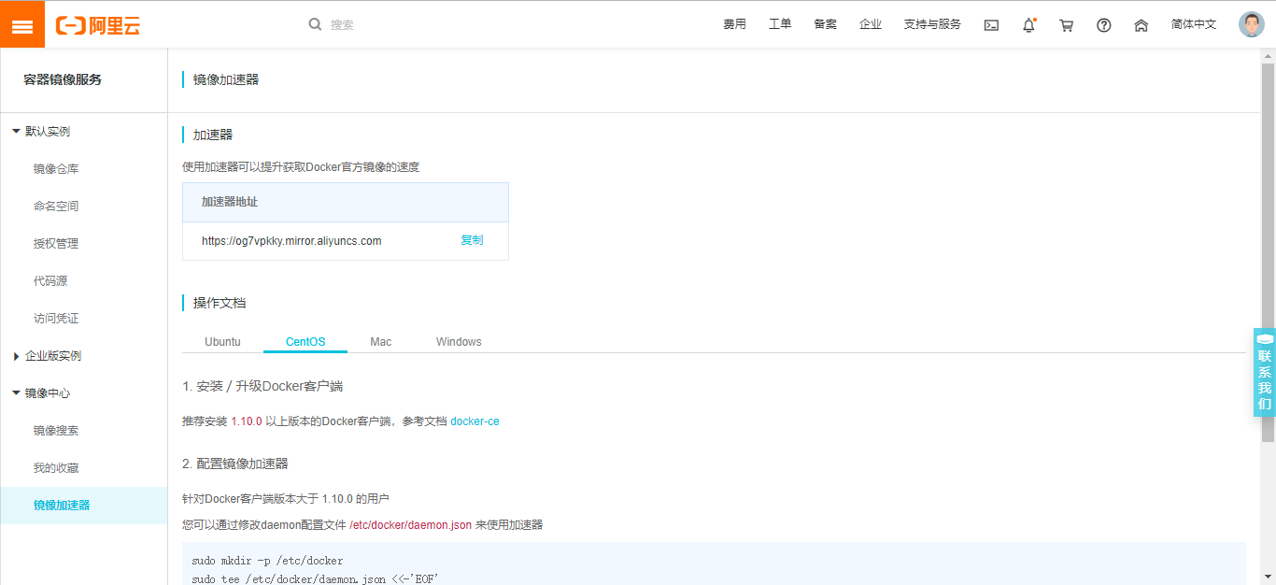
Task: Click the mirror URL og7vpkky.mirror.aliyuncs.com
Action: 291,241
